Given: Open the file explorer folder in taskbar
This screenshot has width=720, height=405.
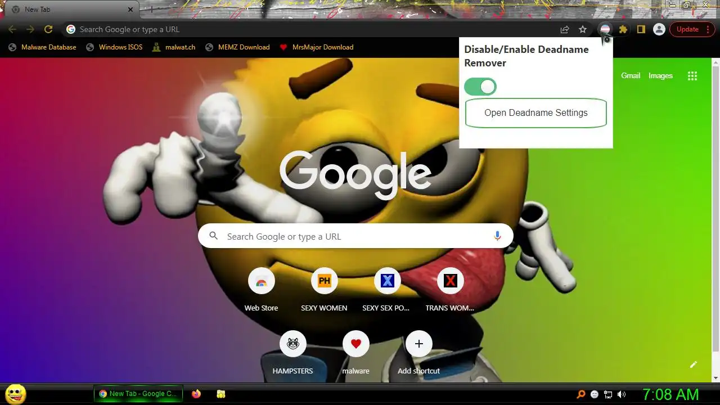Looking at the screenshot, I should click(x=221, y=394).
